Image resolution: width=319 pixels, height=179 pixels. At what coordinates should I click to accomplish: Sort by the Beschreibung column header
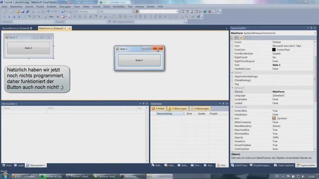(169, 114)
